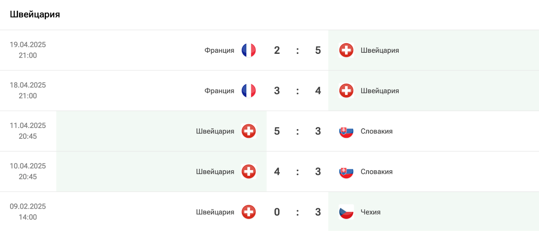Open Словакия team in 10.04.2025 match
Image resolution: width=539 pixels, height=231 pixels.
(376, 172)
